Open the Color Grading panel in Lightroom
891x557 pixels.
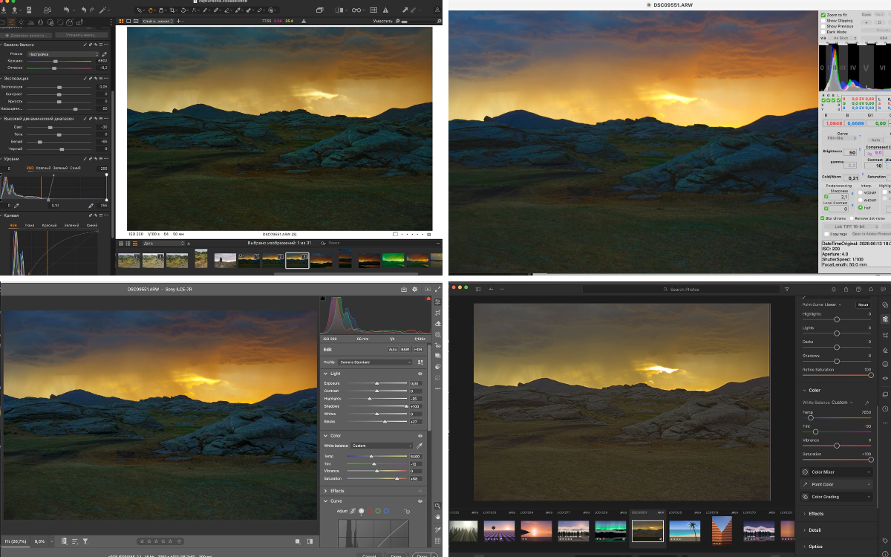coord(836,497)
